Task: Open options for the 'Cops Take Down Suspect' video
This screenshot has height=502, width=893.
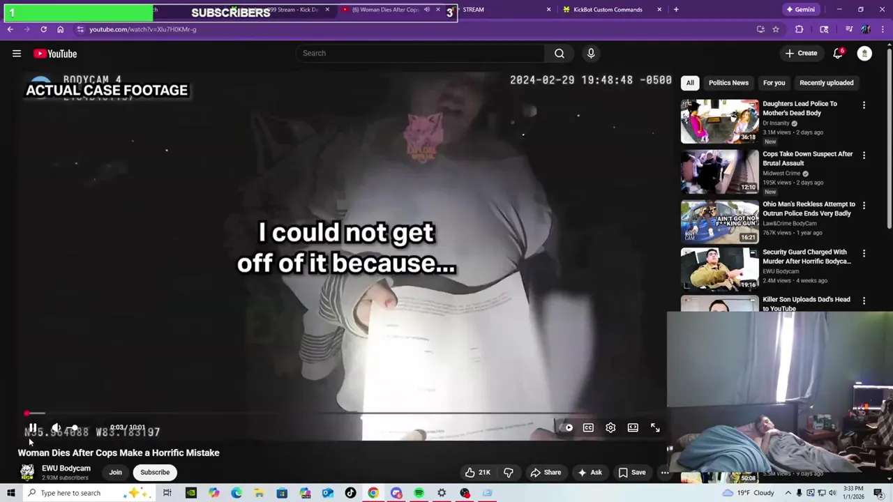Action: (x=864, y=155)
